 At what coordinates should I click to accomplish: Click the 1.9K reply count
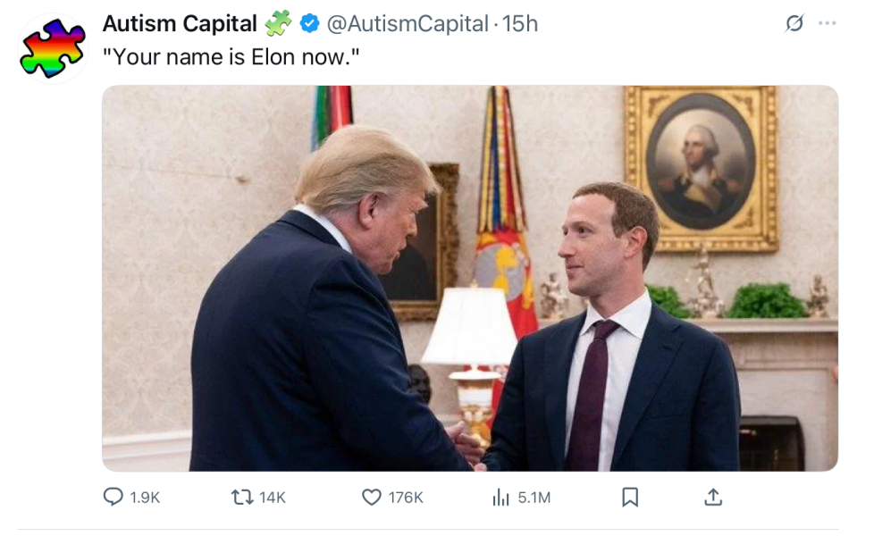coord(145,497)
